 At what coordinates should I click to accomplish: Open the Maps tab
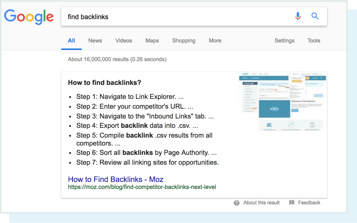point(152,41)
